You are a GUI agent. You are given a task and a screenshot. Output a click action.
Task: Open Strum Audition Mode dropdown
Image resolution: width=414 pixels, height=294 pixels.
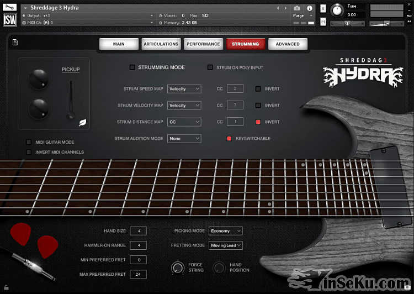184,139
